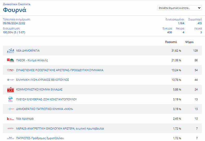Click the ΝΕΑ ΔΗΜΟΚΡΑΤΙΑ party logo
The height and width of the screenshot is (141, 205).
pyautogui.click(x=10, y=51)
